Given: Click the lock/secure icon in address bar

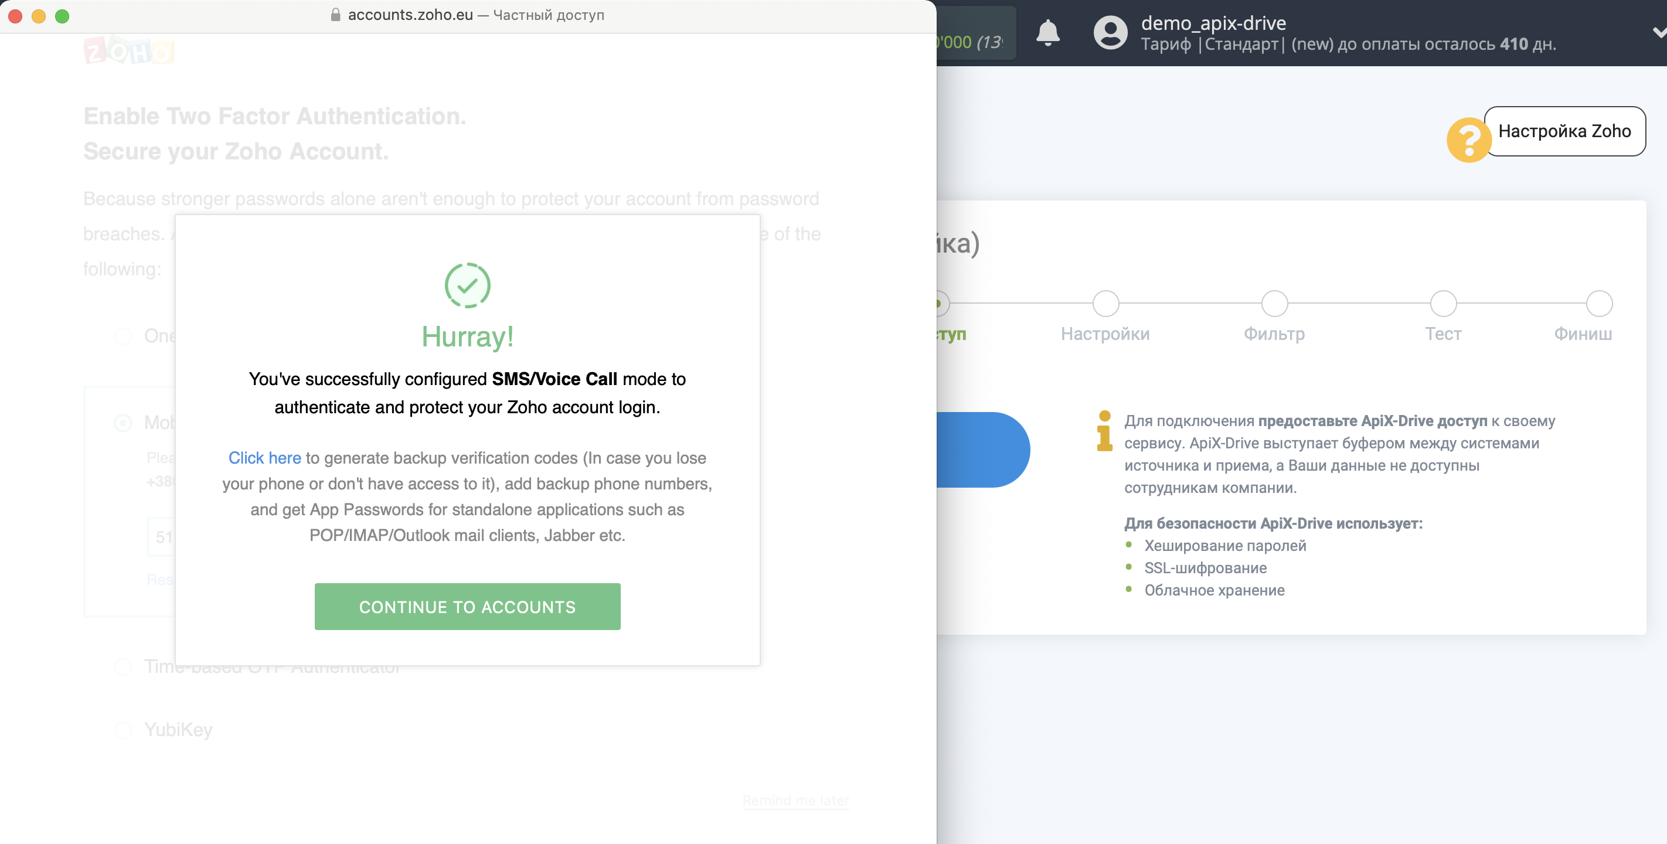Looking at the screenshot, I should pyautogui.click(x=335, y=14).
